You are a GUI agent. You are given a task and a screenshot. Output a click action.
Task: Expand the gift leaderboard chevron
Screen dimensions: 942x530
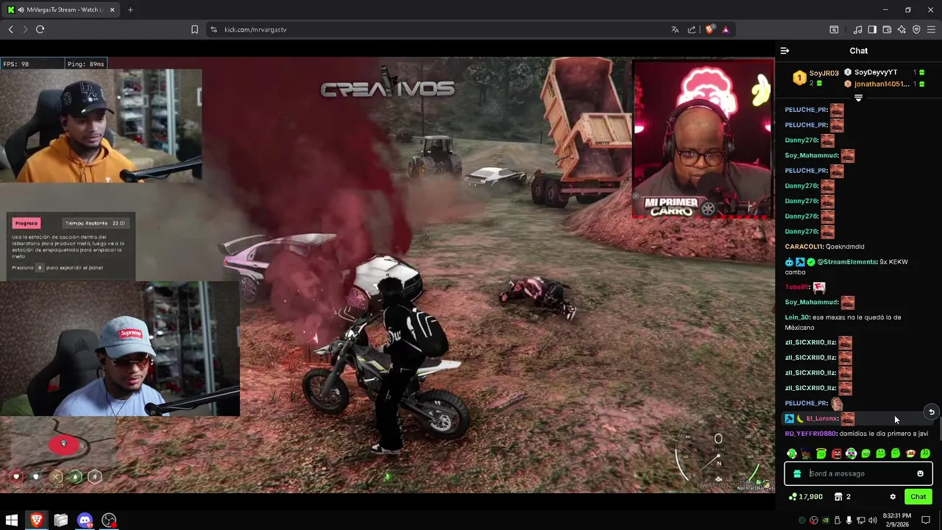click(x=858, y=98)
